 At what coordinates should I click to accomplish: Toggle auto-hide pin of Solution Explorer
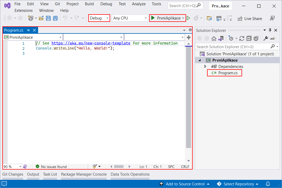(270, 30)
